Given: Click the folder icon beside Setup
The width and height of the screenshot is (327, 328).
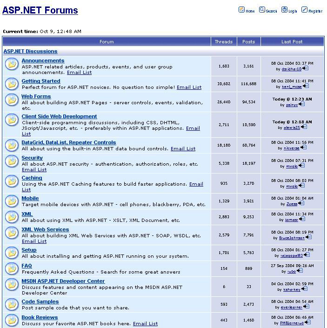Looking at the screenshot, I should (x=12, y=253).
